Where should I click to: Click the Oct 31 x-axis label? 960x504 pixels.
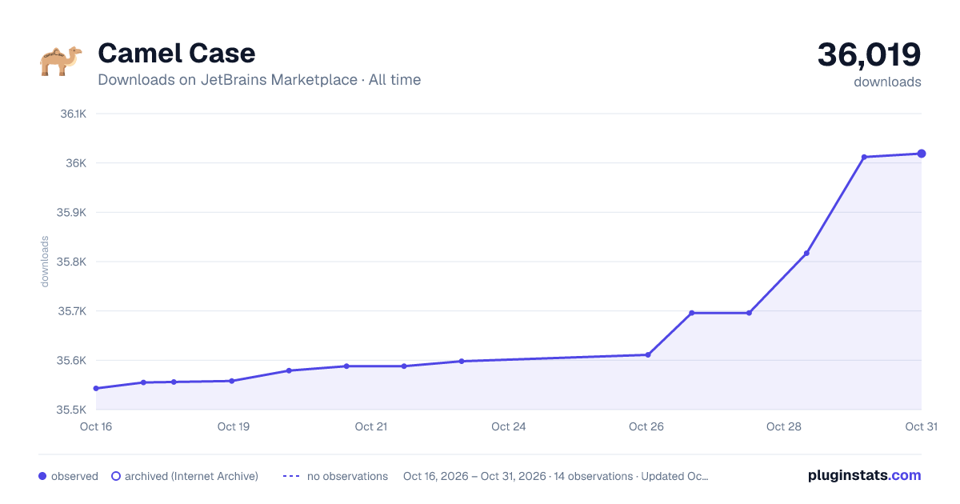tap(921, 426)
